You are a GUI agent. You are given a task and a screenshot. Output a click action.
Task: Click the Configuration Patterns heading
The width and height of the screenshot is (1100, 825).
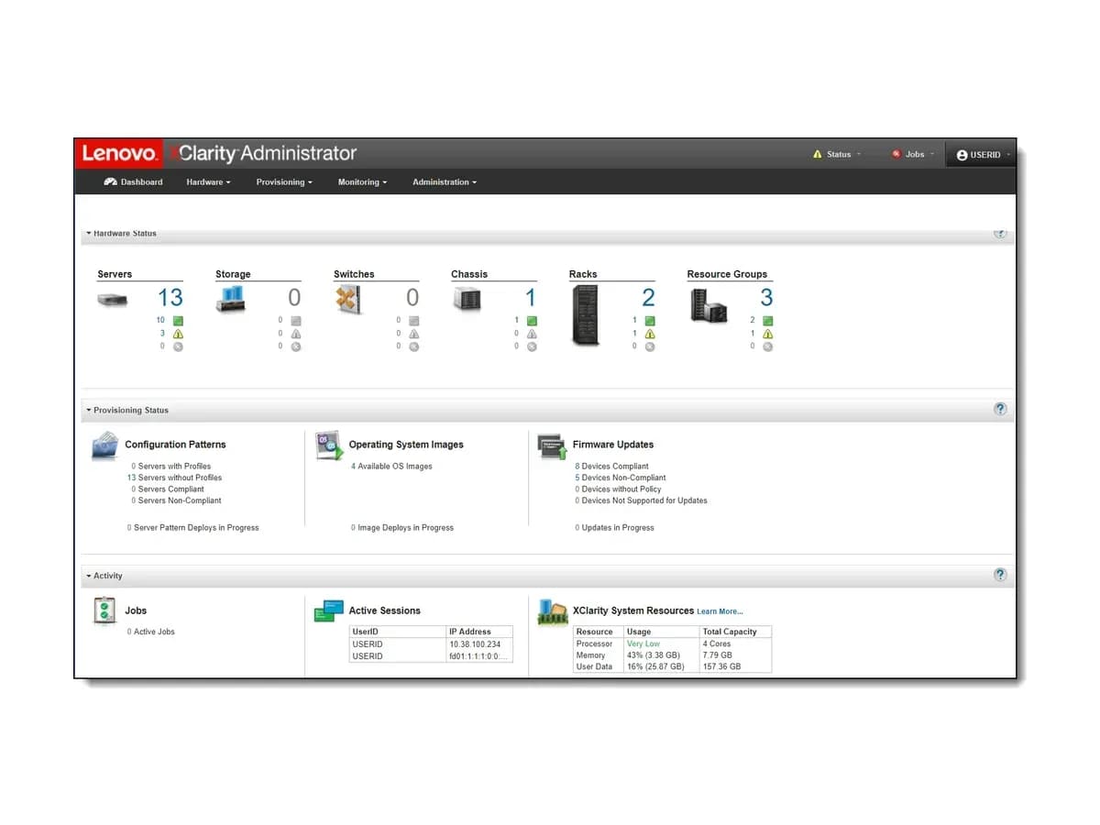coord(175,445)
